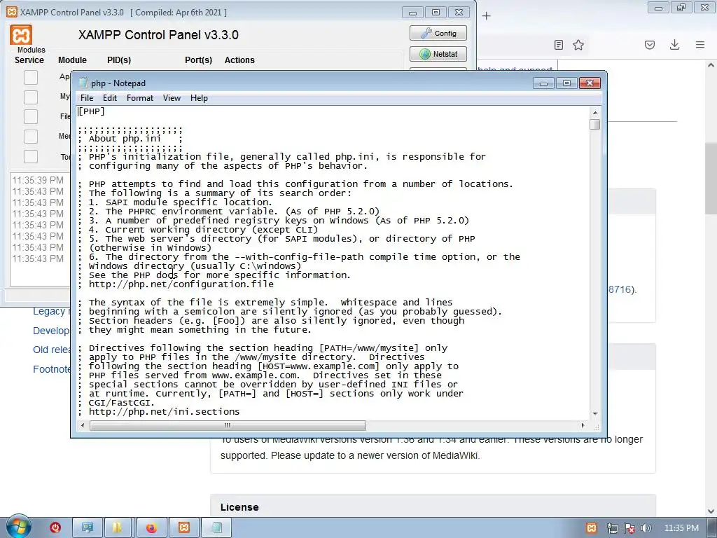Toggle the Mercury service checkbox in XAMPP
Image resolution: width=717 pixels, height=538 pixels.
point(31,136)
